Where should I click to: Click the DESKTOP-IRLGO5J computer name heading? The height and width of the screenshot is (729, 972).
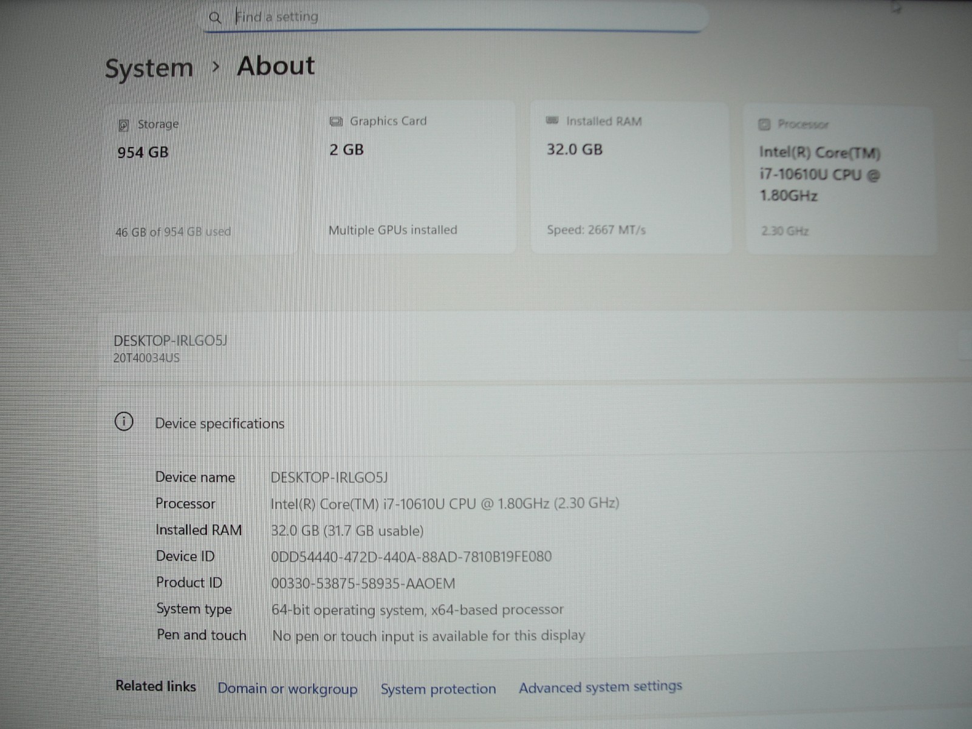point(170,340)
